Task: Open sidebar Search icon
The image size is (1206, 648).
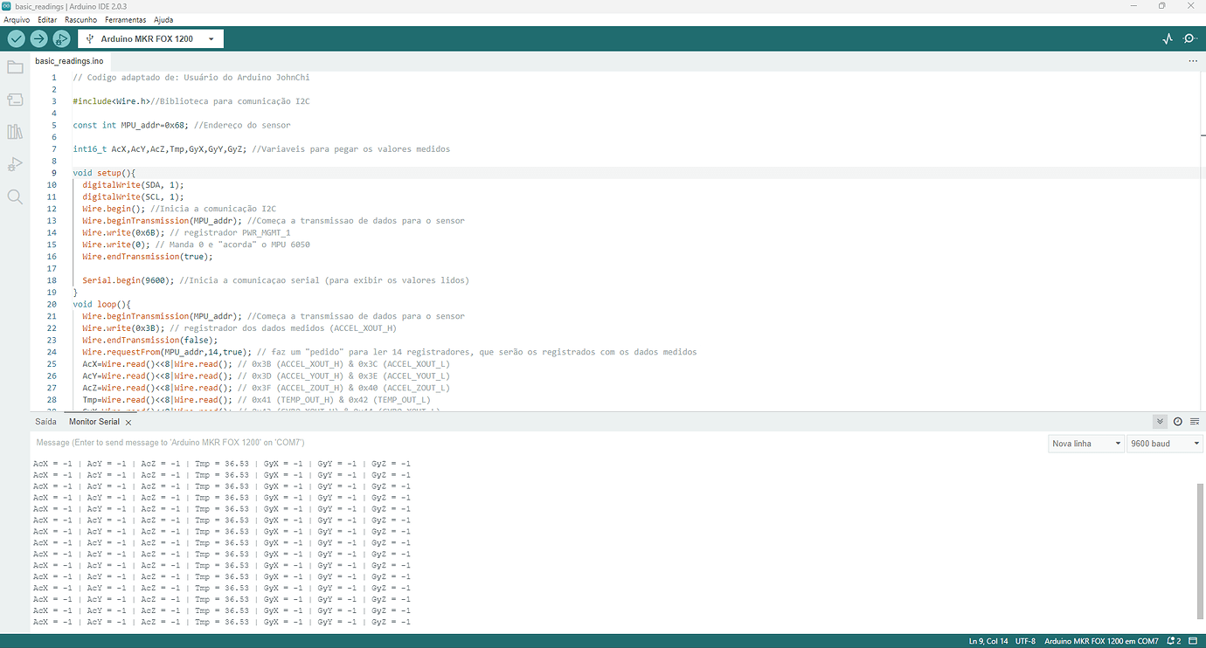Action: (x=14, y=196)
